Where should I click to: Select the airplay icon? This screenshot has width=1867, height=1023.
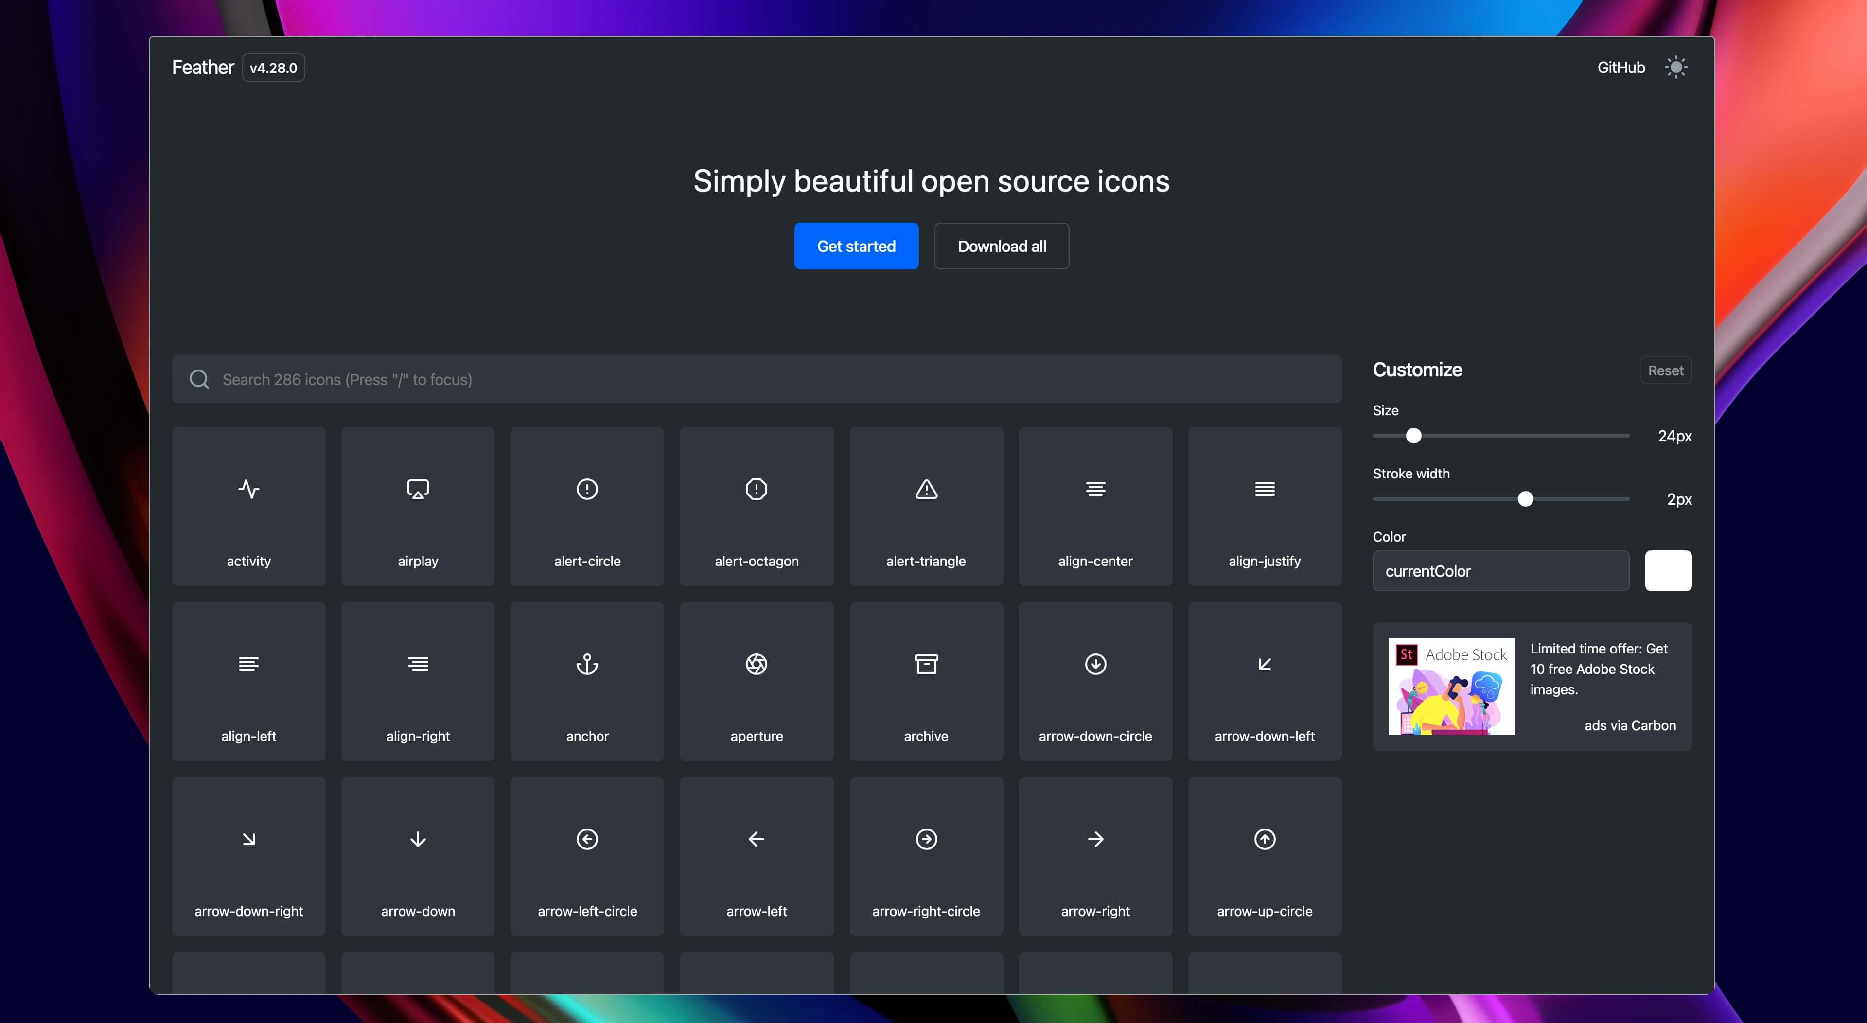418,506
